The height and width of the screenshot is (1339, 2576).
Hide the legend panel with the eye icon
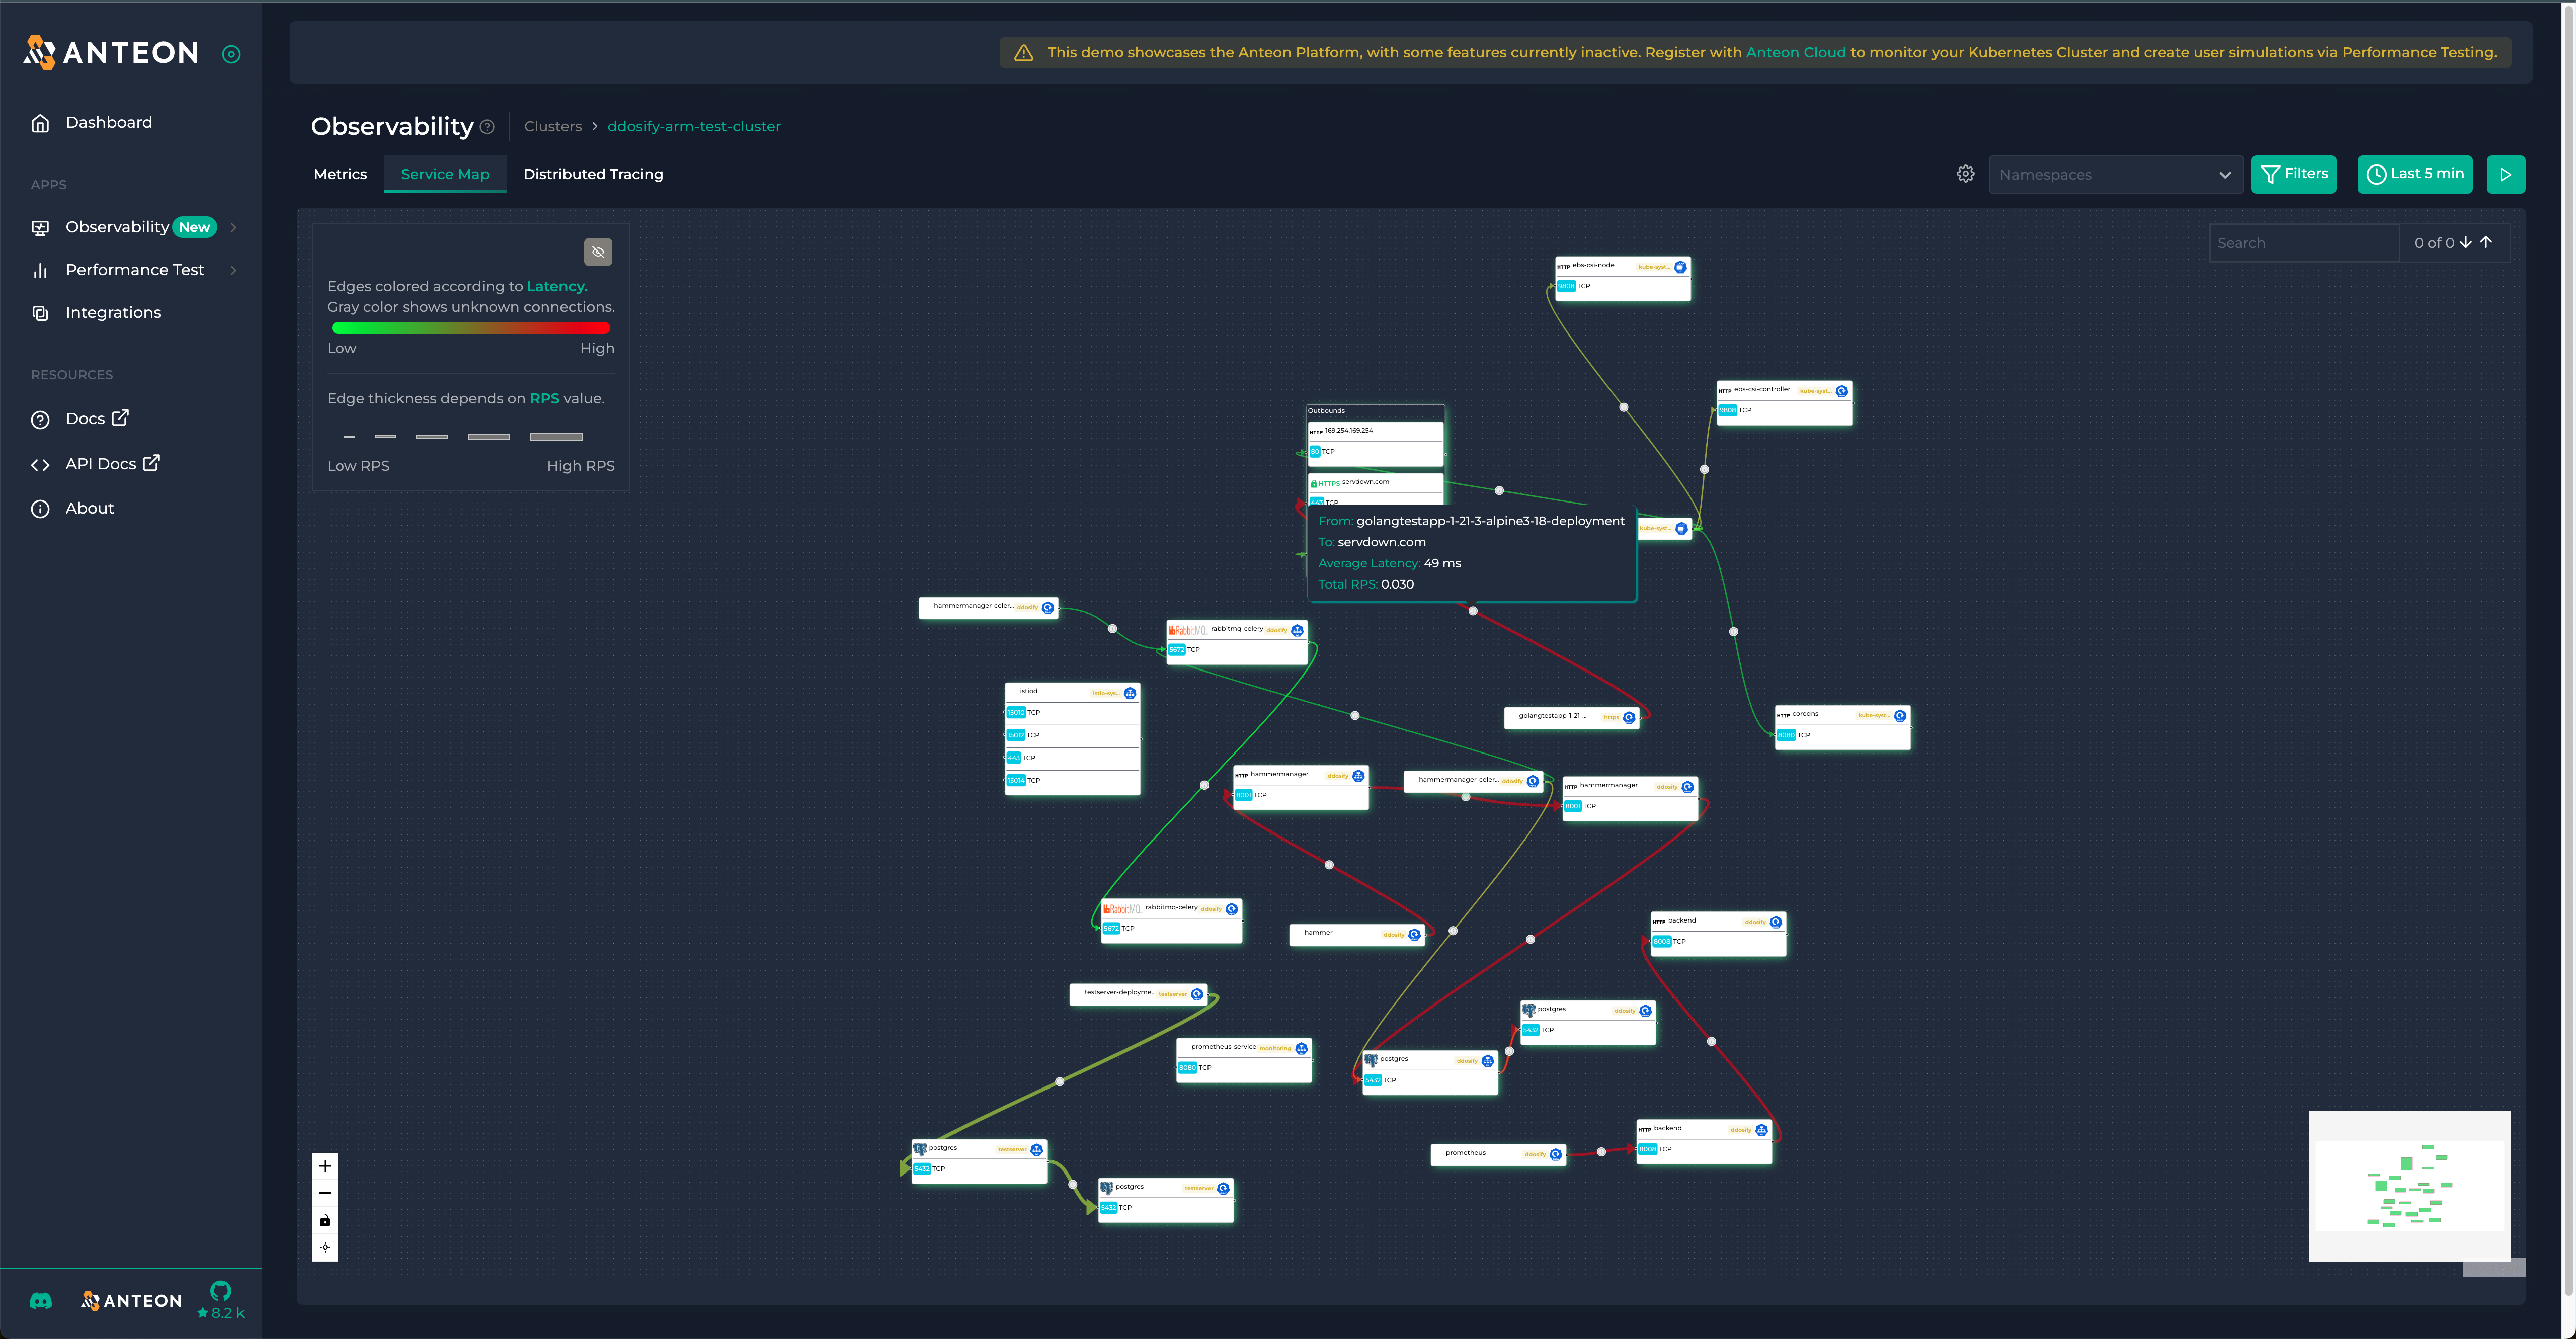[598, 251]
